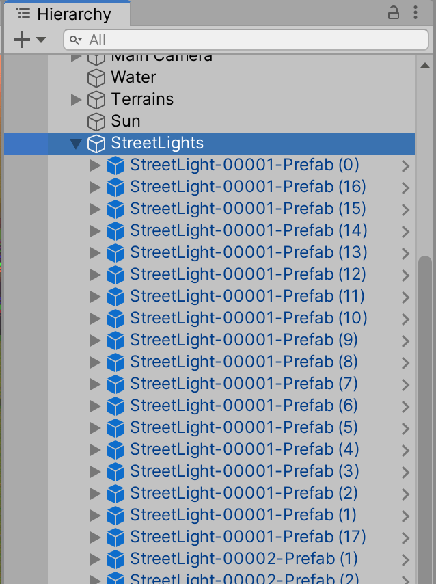Collapse the StreetLights parent object
436x584 pixels.
76,144
